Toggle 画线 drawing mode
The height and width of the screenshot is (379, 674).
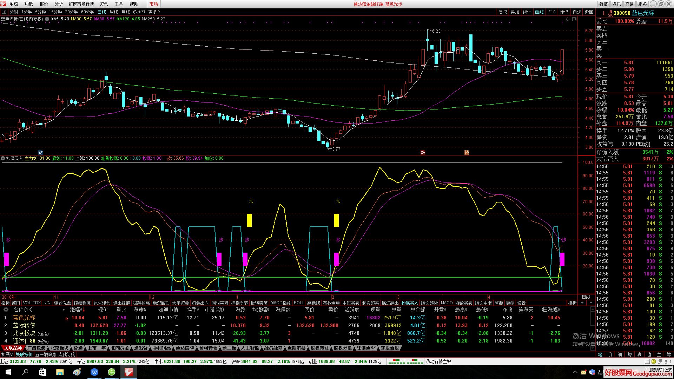pos(539,12)
